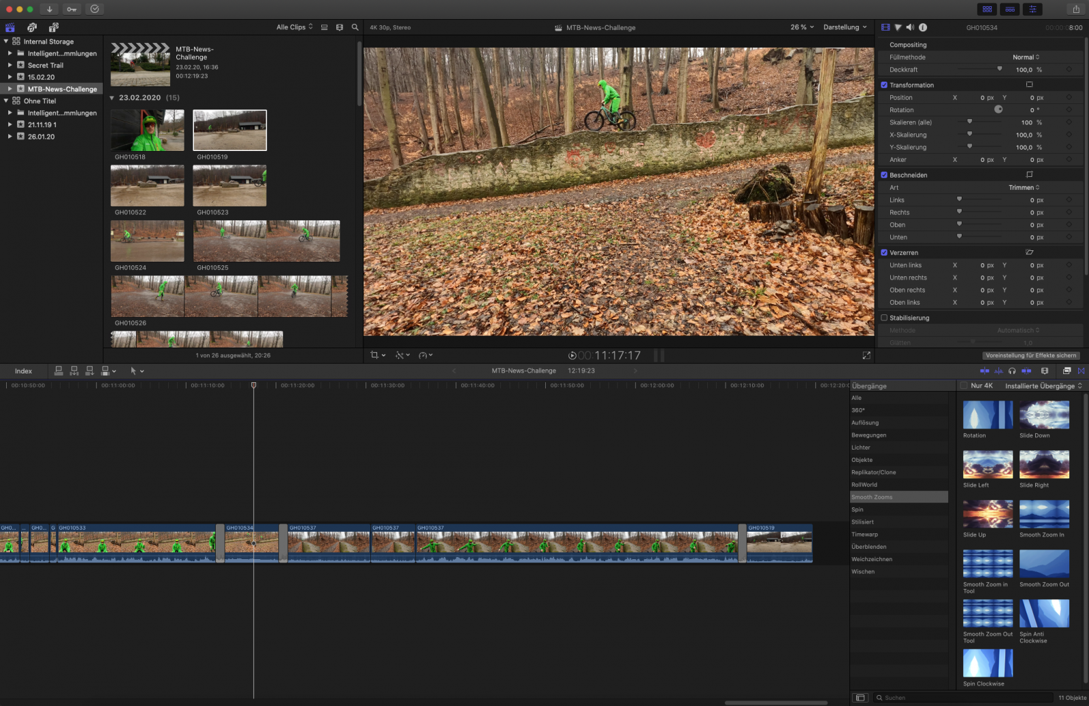
Task: Toggle the timeline layout button
Action: [x=1010, y=9]
